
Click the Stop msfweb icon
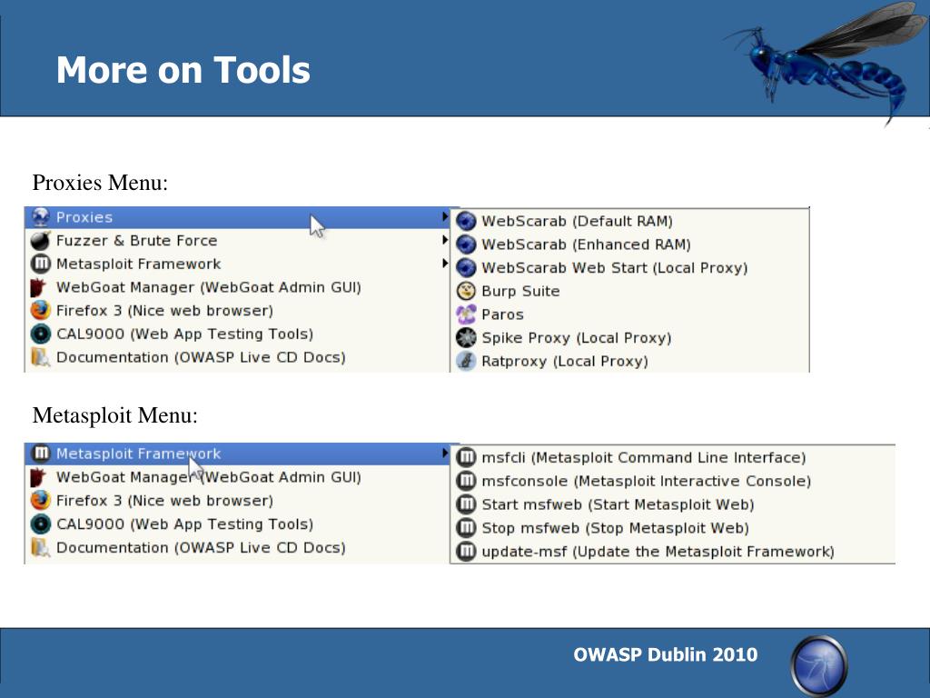(466, 528)
